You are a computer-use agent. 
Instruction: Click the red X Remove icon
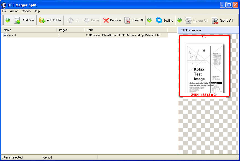106,20
